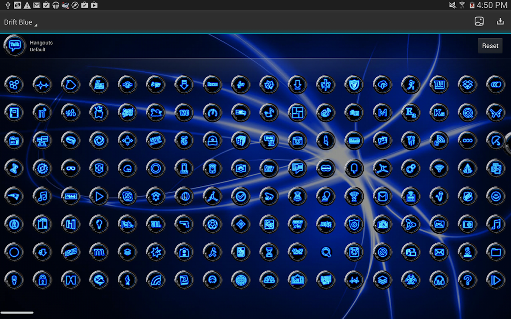Tap the image picker icon in the top bar
511x319 pixels.
click(479, 21)
